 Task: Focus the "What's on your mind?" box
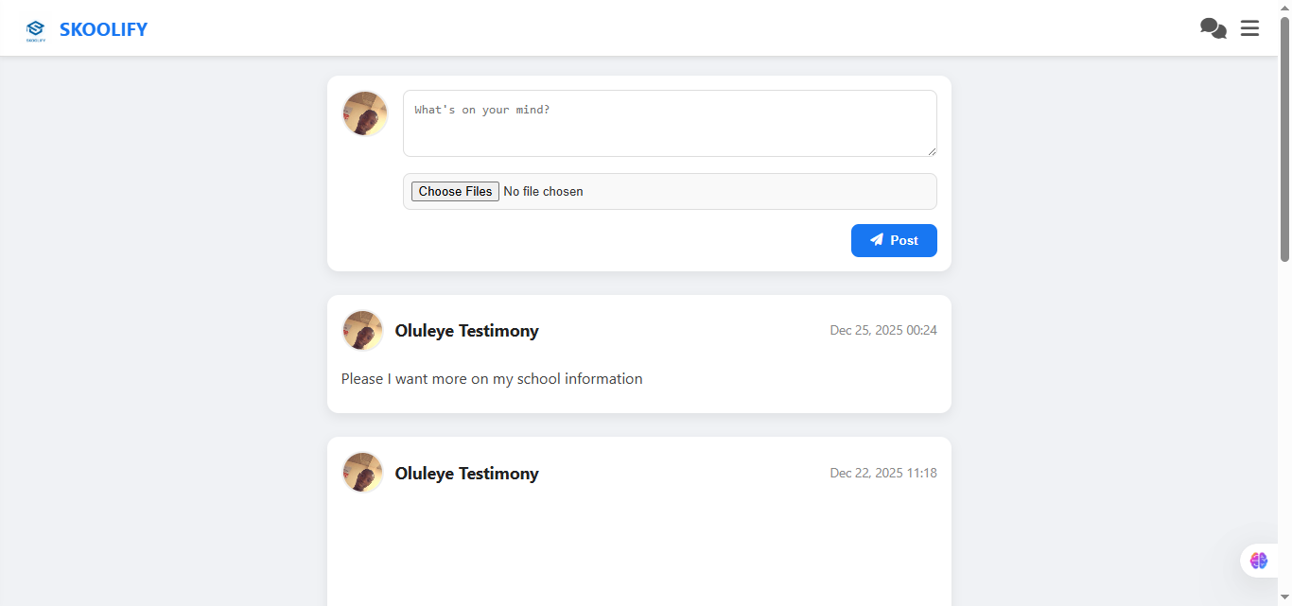click(x=670, y=124)
